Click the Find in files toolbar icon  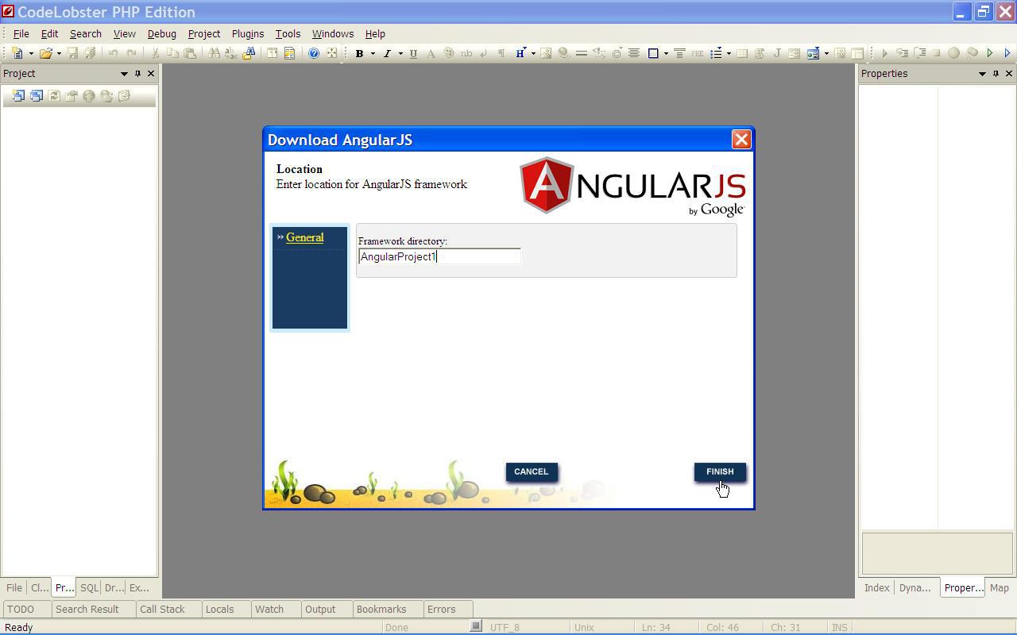click(x=249, y=53)
